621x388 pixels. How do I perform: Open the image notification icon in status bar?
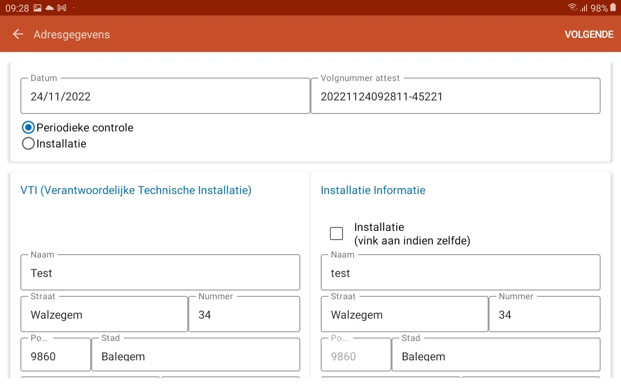pyautogui.click(x=37, y=8)
